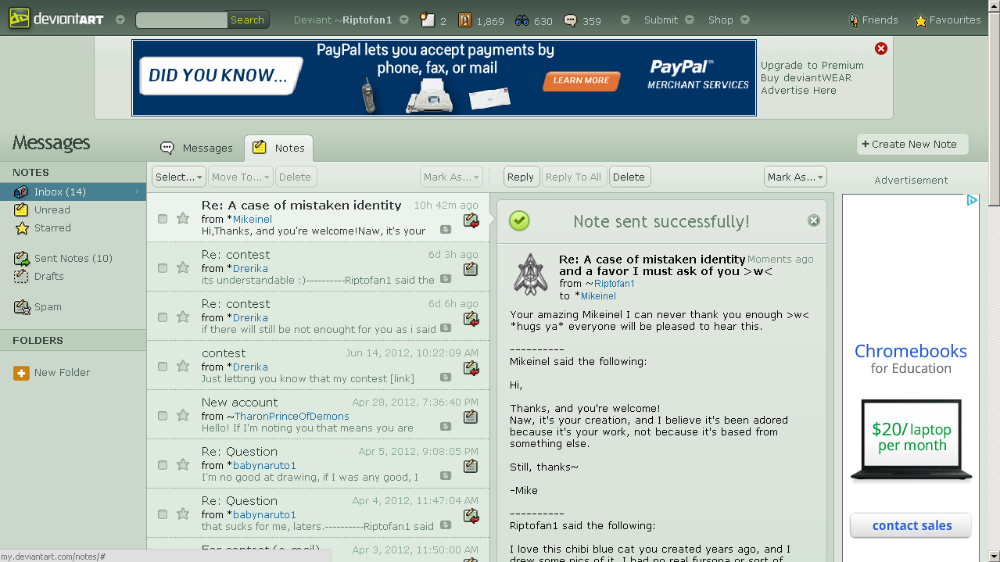Close the PayPal advertisement banner

(881, 48)
